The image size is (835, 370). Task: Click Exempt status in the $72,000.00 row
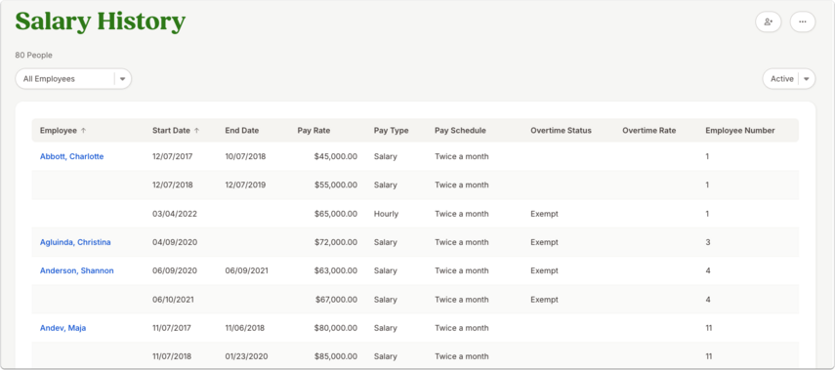[x=544, y=242]
